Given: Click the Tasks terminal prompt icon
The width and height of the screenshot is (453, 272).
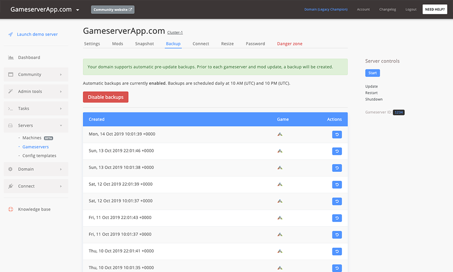Looking at the screenshot, I should coord(11,109).
